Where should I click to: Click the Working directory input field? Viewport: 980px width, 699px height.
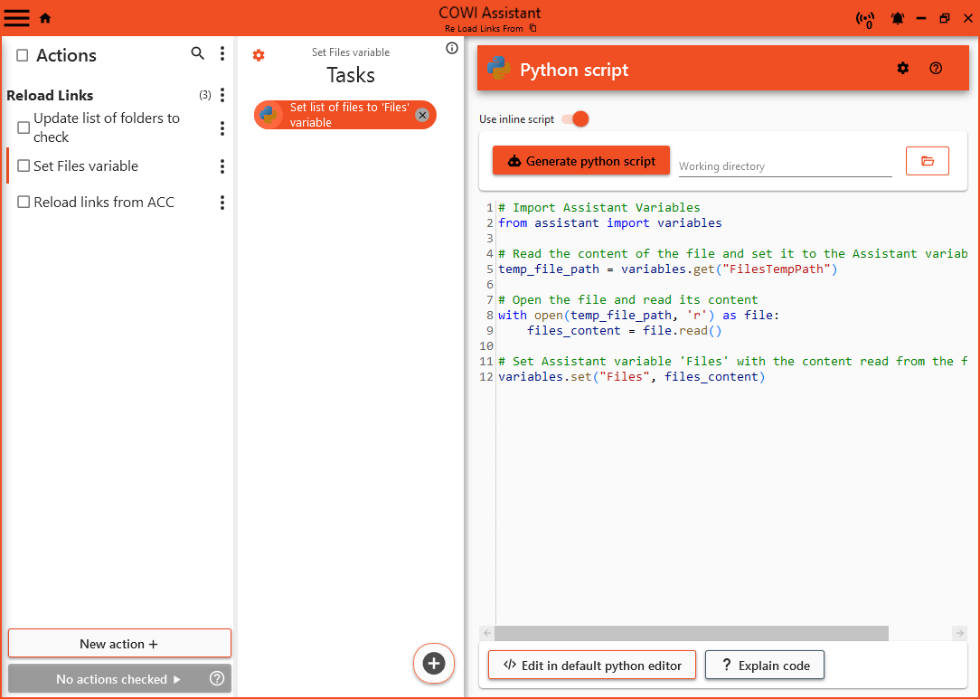(x=784, y=166)
